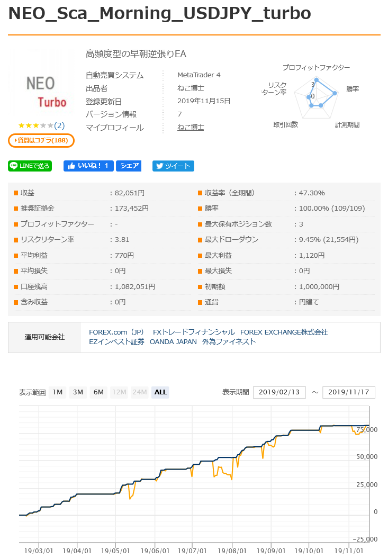Open the FXトレードフィナンシャル link

[194, 332]
